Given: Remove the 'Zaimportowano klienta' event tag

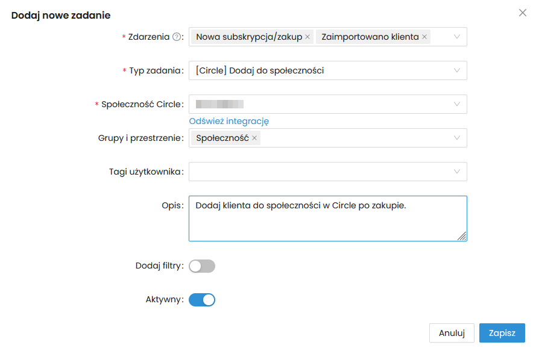Looking at the screenshot, I should pyautogui.click(x=424, y=37).
